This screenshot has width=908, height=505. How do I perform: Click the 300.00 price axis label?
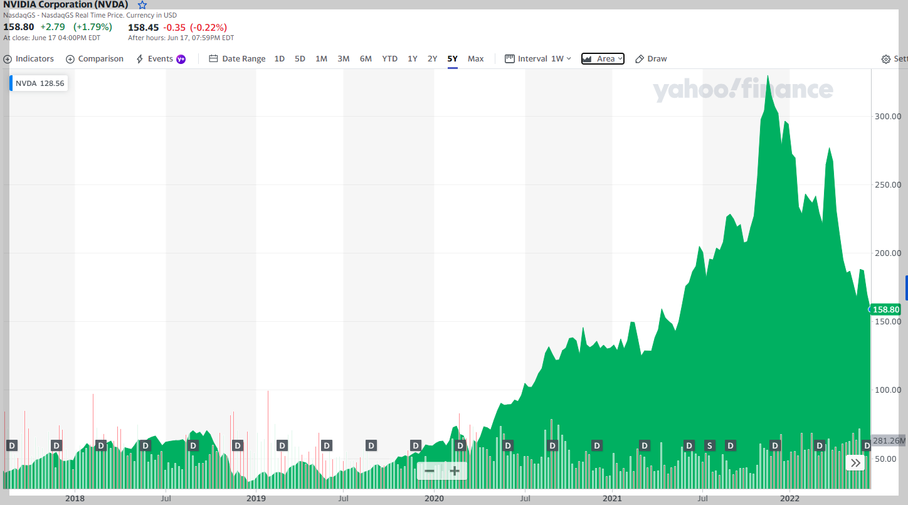tap(888, 116)
